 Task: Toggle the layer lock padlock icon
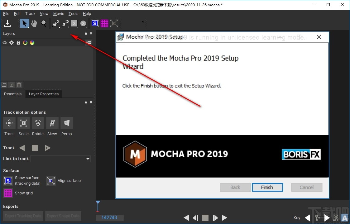18,43
